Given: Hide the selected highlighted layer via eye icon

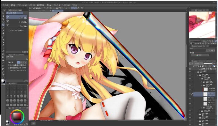Looking at the screenshot, I should pyautogui.click(x=190, y=94).
